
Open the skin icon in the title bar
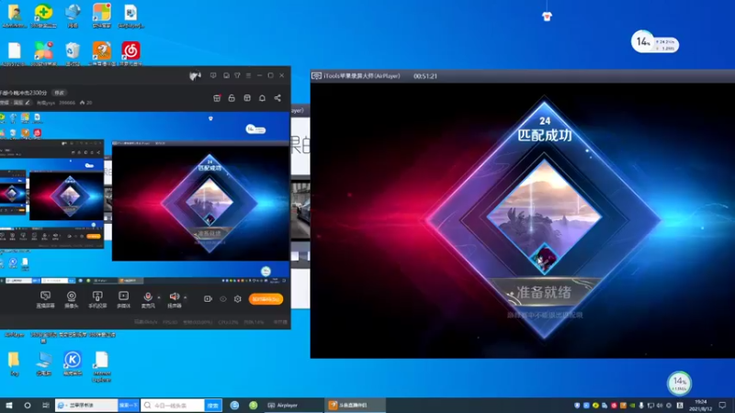pos(237,75)
